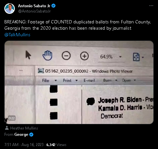158x149 pixels.
Task: Select the hand pan tool in the video
Action: [x=47, y=55]
